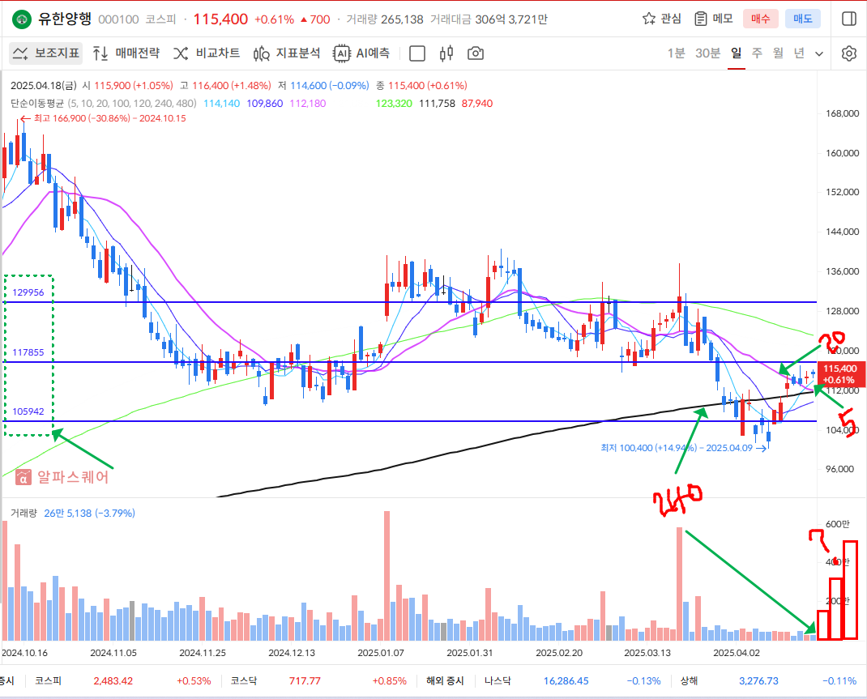Click the stock name 유한양행
Image resolution: width=867 pixels, height=699 pixels.
click(x=65, y=19)
